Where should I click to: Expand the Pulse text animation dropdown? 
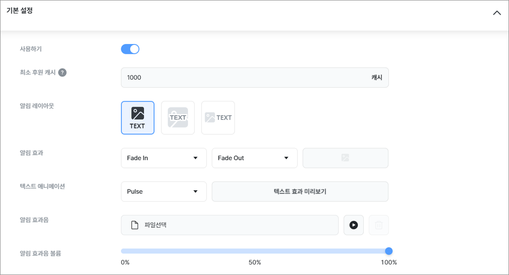(x=163, y=192)
